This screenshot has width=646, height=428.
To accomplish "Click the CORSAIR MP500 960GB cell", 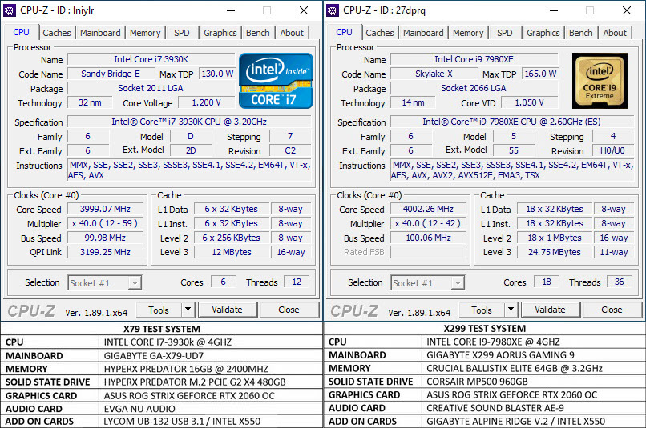I will point(534,382).
